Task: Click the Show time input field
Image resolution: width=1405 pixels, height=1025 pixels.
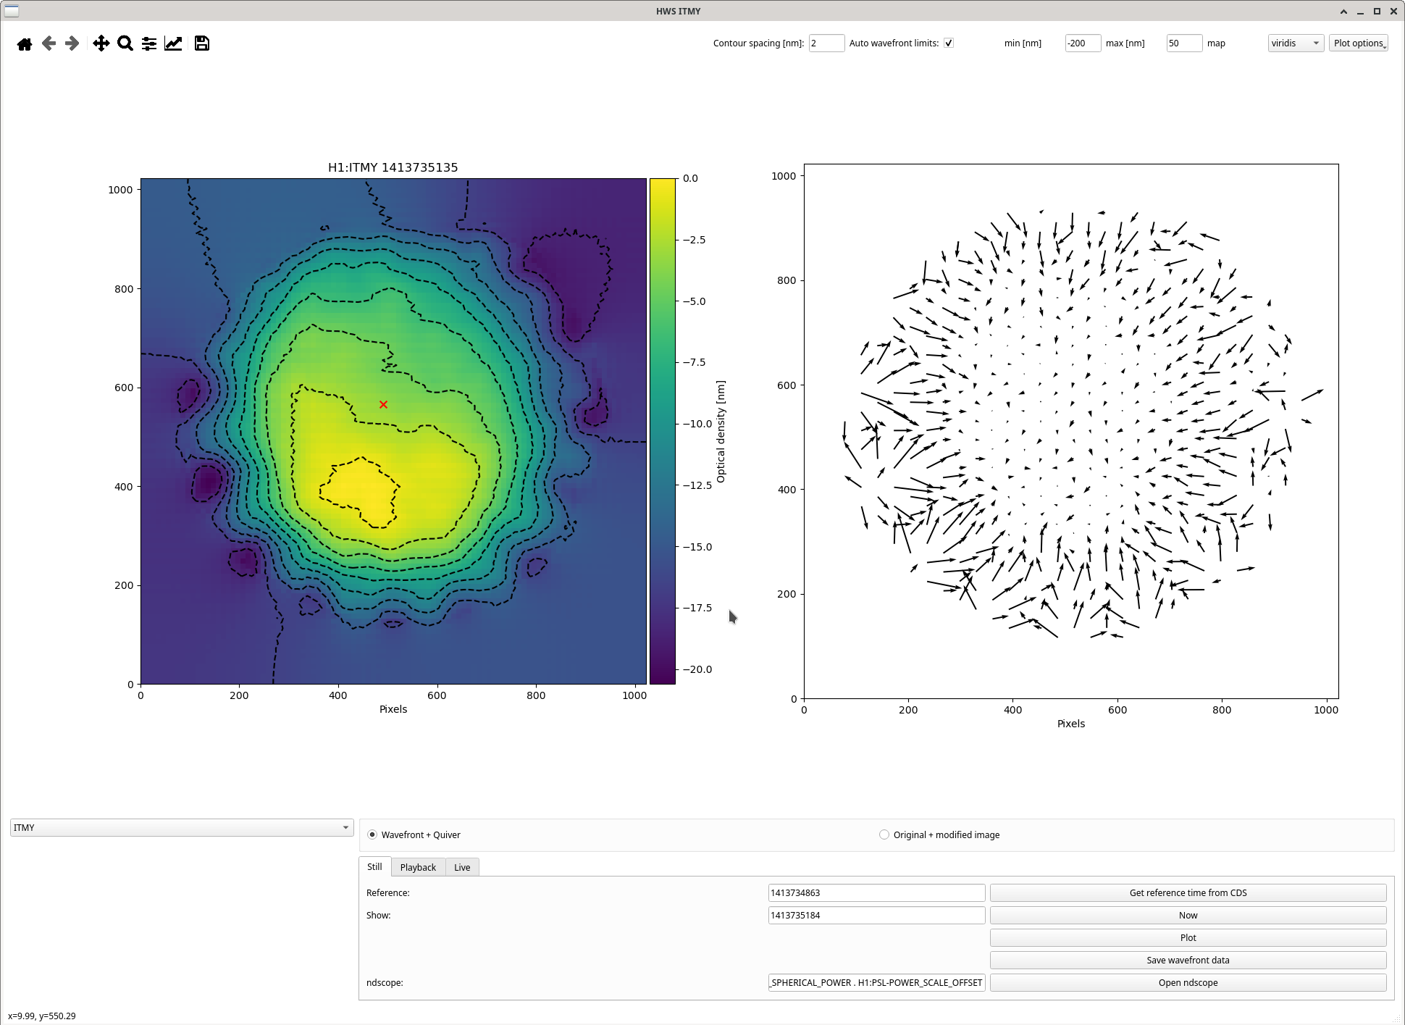Action: [876, 916]
